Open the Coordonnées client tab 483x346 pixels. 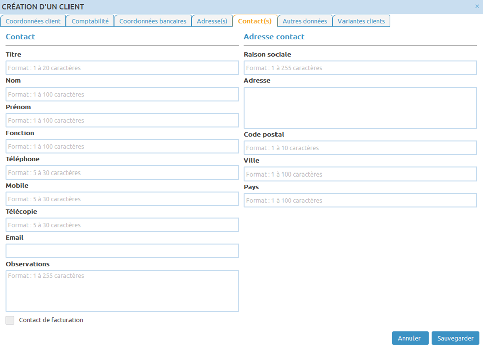tap(33, 21)
